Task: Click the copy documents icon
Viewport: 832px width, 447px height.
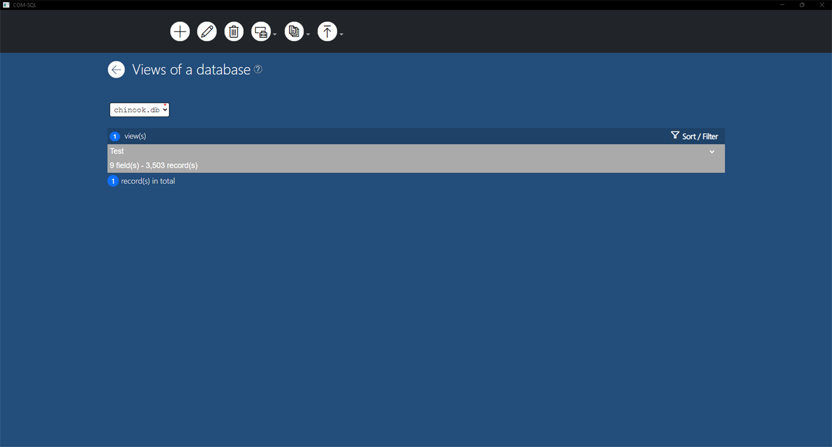Action: coord(294,32)
